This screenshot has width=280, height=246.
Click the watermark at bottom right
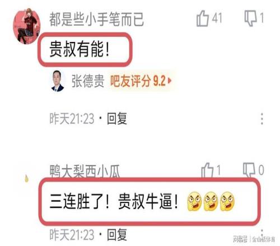(254, 239)
